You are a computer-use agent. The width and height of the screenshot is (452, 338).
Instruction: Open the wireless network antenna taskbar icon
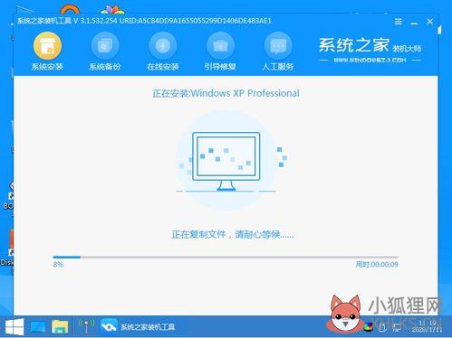pos(86,326)
